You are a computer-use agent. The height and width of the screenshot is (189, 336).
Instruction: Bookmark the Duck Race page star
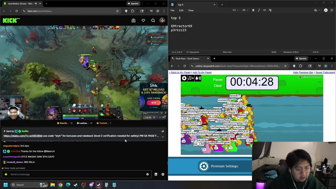coord(285,66)
